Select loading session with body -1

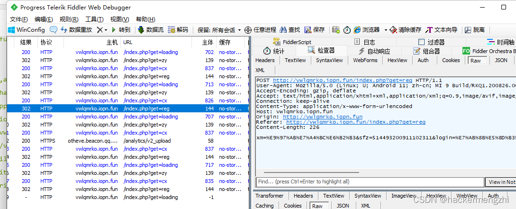click(x=127, y=197)
